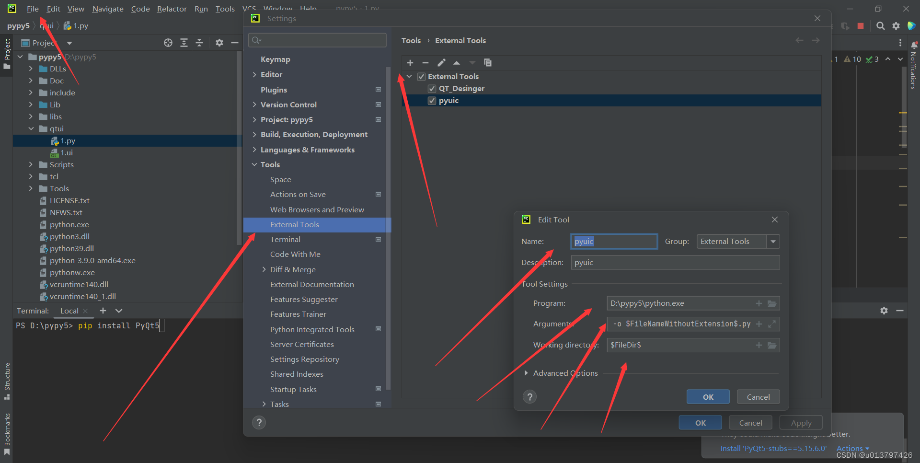Viewport: 920px width, 463px height.
Task: Expand Advanced Options section
Action: tap(526, 373)
